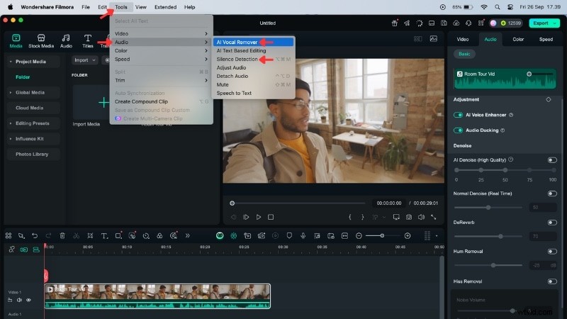Click the Export button

point(544,23)
